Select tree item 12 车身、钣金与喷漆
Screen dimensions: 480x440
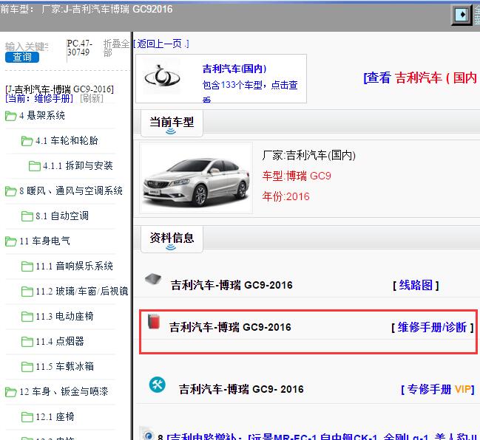[64, 391]
